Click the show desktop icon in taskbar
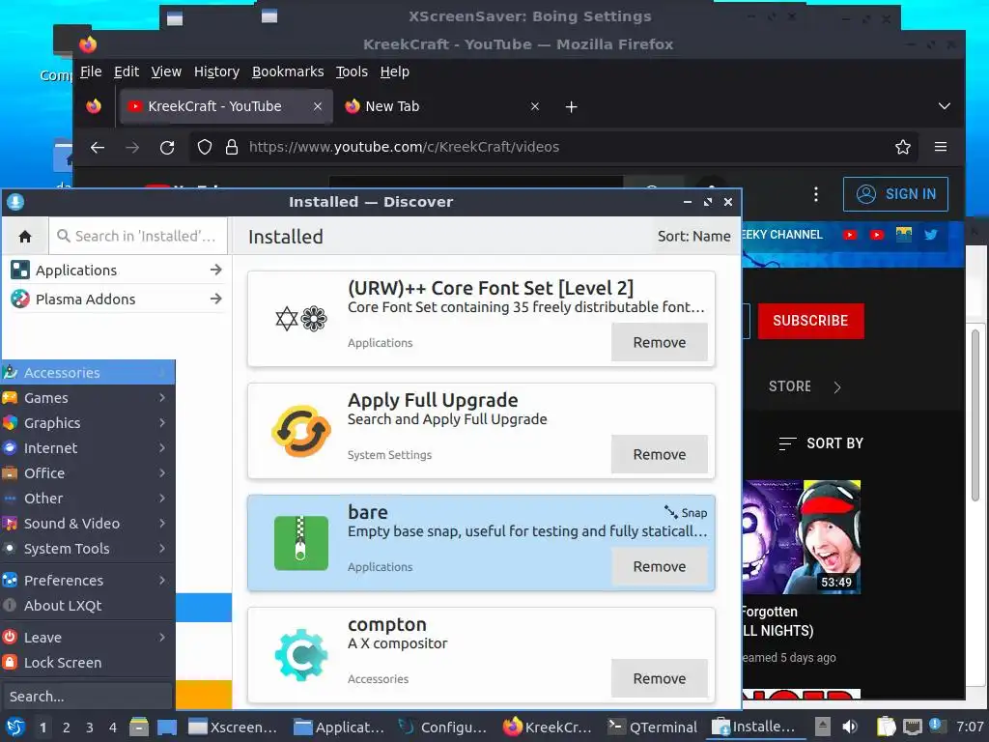The height and width of the screenshot is (742, 989). (x=167, y=727)
